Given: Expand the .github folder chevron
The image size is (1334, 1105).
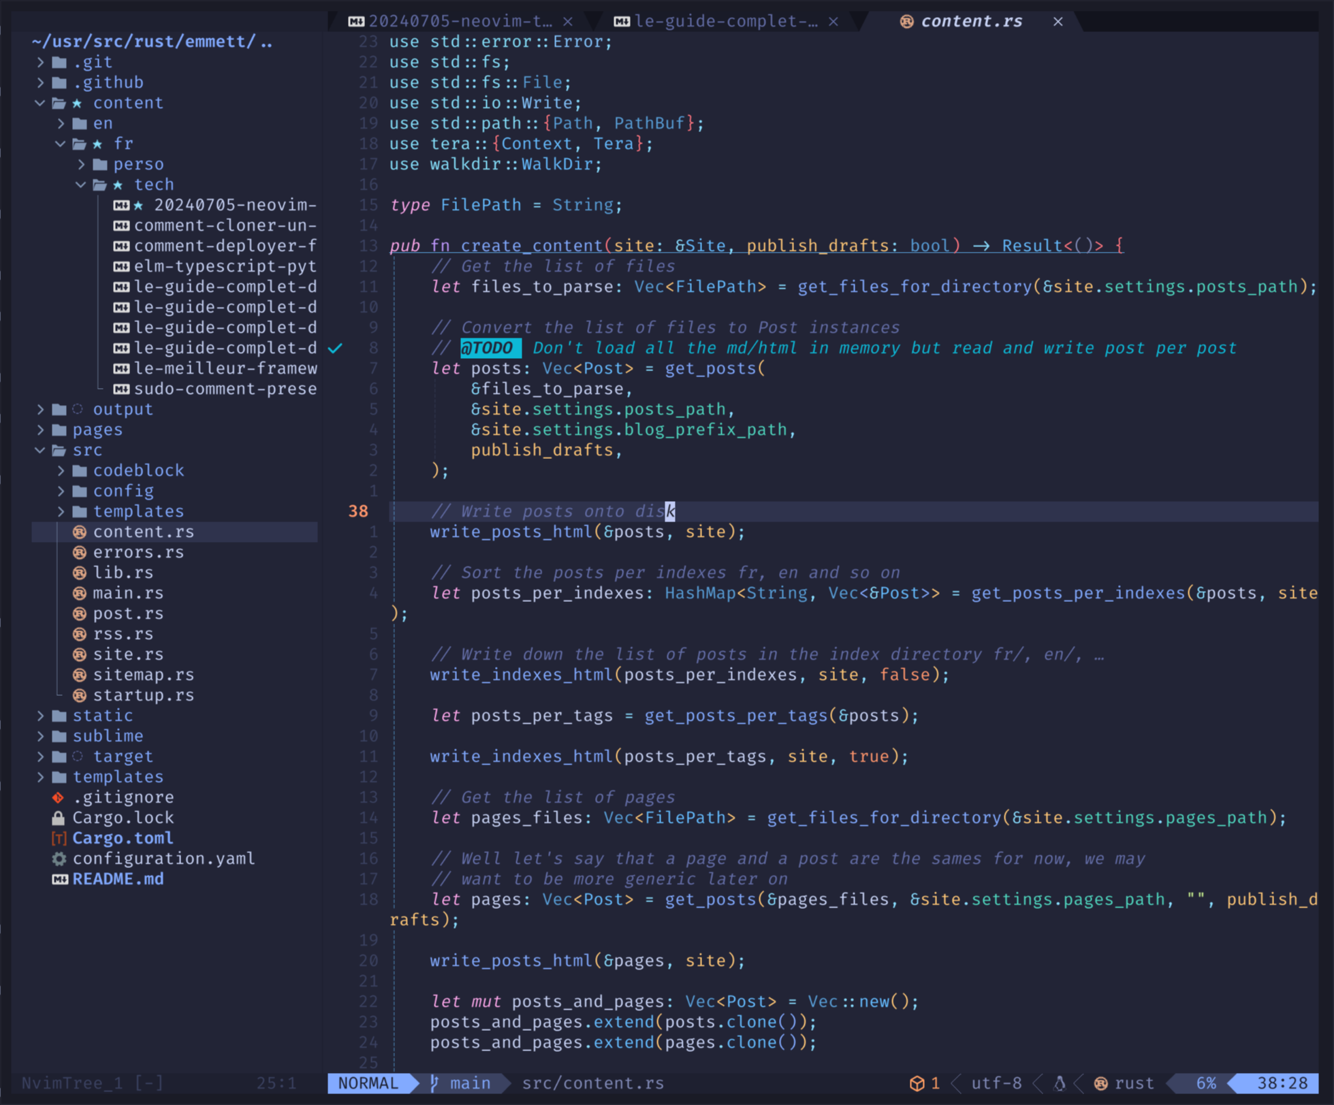Looking at the screenshot, I should (x=40, y=82).
